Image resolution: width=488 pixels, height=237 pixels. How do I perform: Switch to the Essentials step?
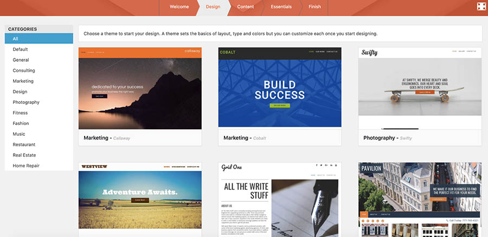coord(281,7)
